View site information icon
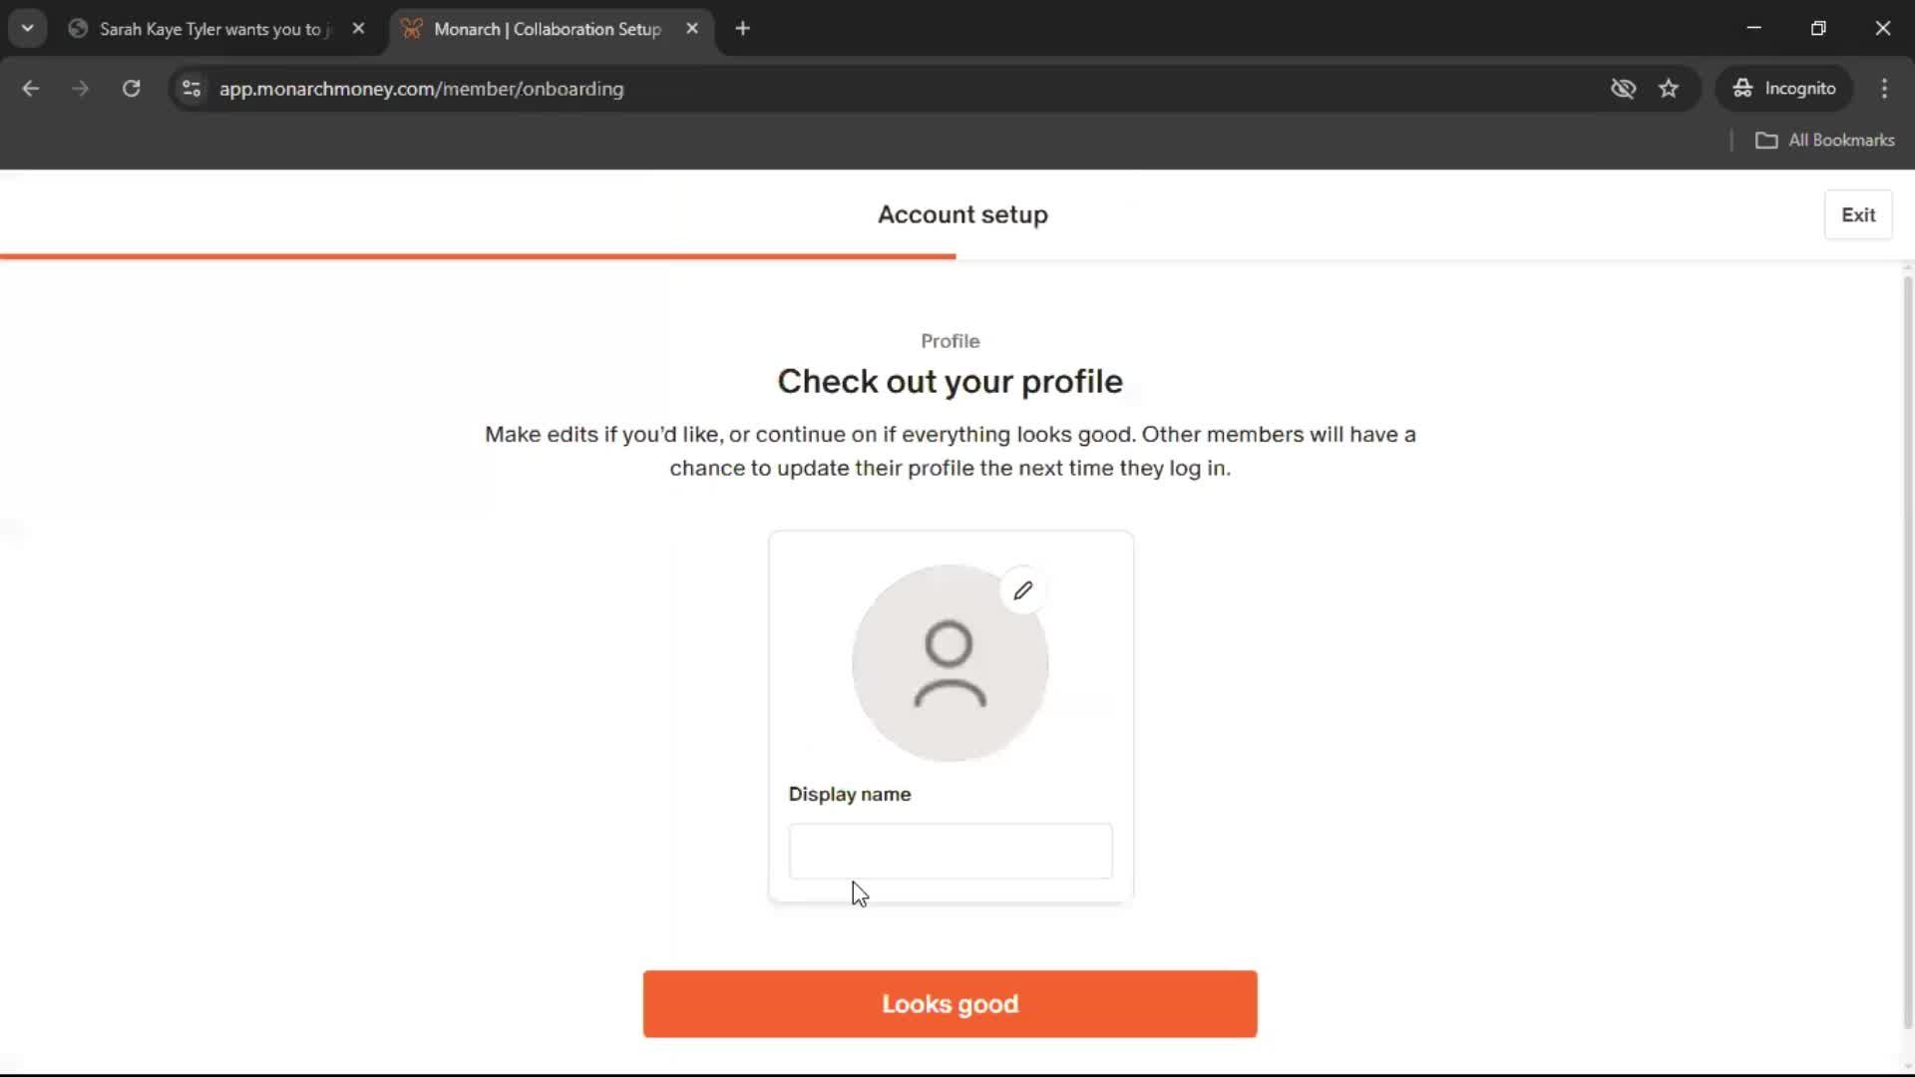 [x=191, y=89]
